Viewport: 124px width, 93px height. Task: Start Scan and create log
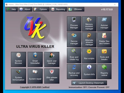click(x=74, y=56)
